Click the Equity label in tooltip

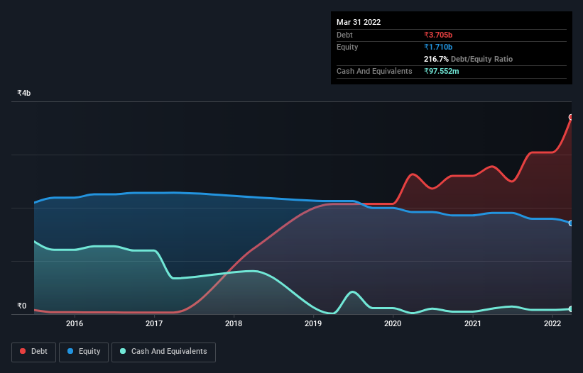(347, 47)
